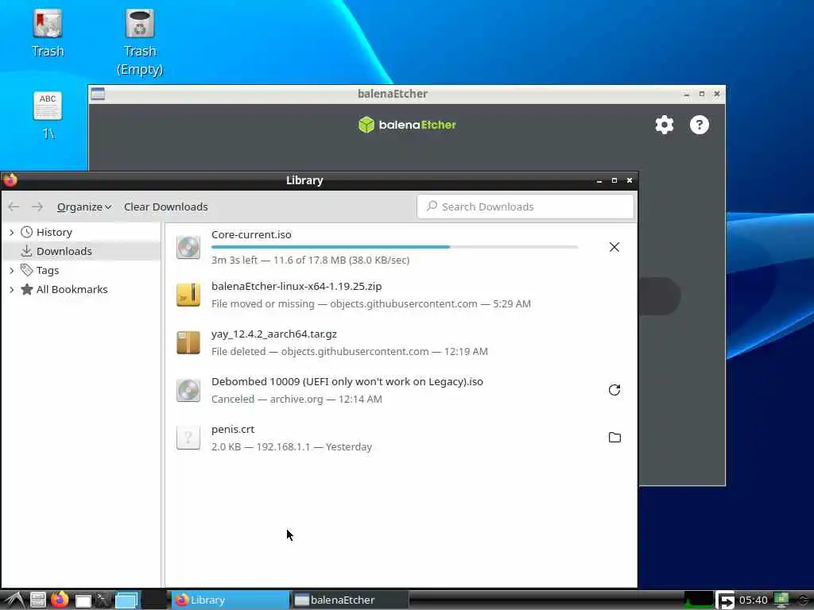814x610 pixels.
Task: Open balenaEtcher help question mark
Action: point(700,125)
